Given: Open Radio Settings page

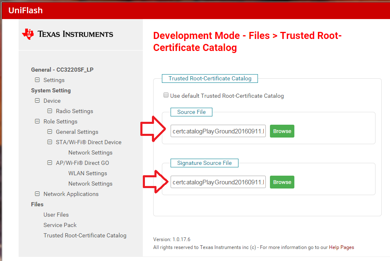Looking at the screenshot, I should coord(75,111).
